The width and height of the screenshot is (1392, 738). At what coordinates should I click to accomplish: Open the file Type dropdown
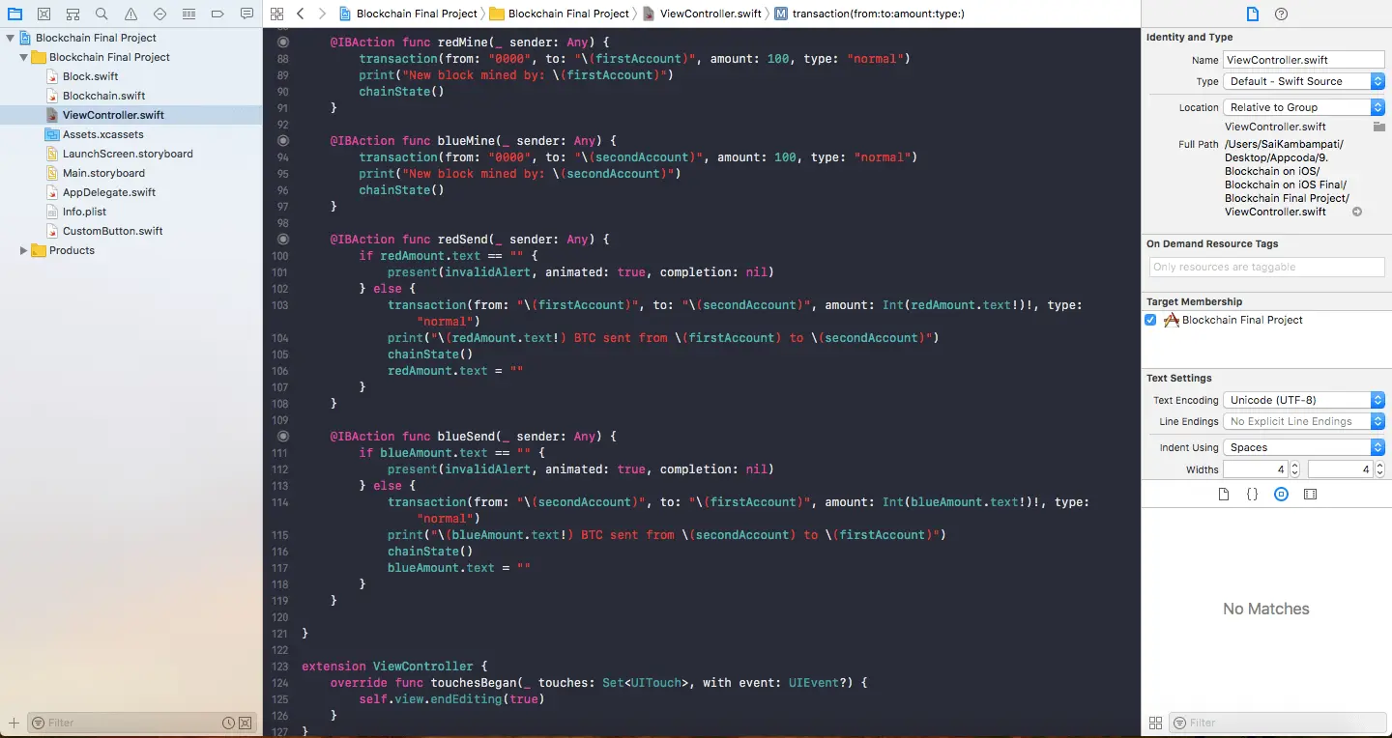tap(1304, 81)
